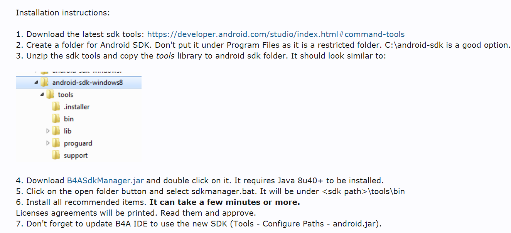Screen dimensions: 511x233
Task: Download B4ASdkManager.jar via its link
Action: tap(105, 181)
